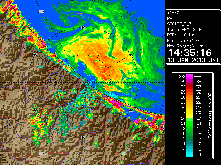The width and height of the screenshot is (221, 165).
Task: Click the 'PRF: 1000Hz' entry
Action: click(x=181, y=35)
